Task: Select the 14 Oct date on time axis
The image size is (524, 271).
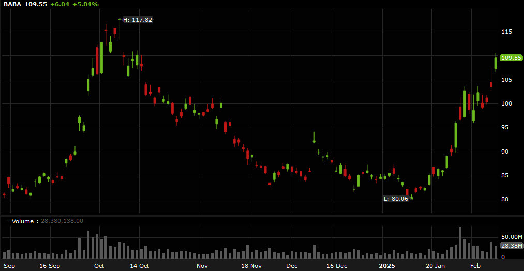Action: (x=139, y=266)
